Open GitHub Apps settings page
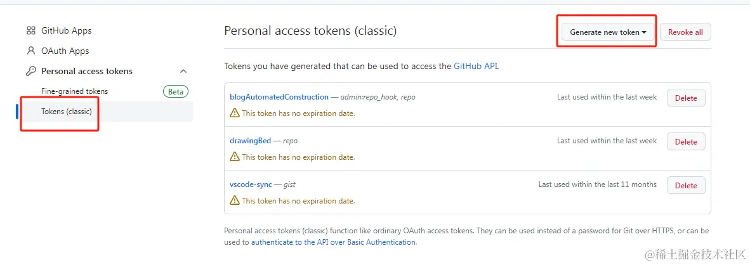The width and height of the screenshot is (750, 265). (66, 30)
